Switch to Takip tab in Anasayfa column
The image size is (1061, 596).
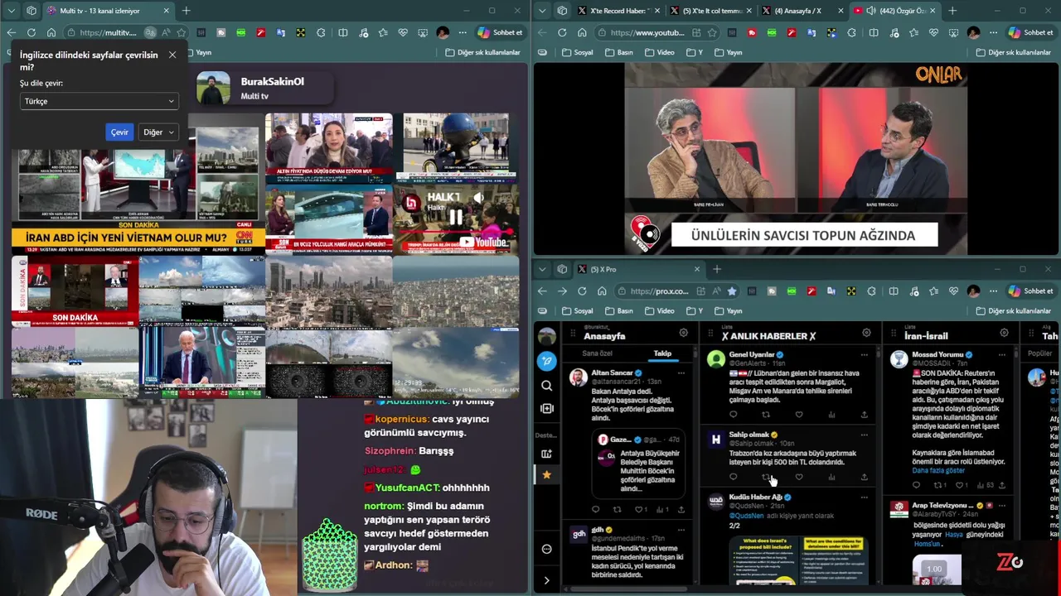coord(662,353)
